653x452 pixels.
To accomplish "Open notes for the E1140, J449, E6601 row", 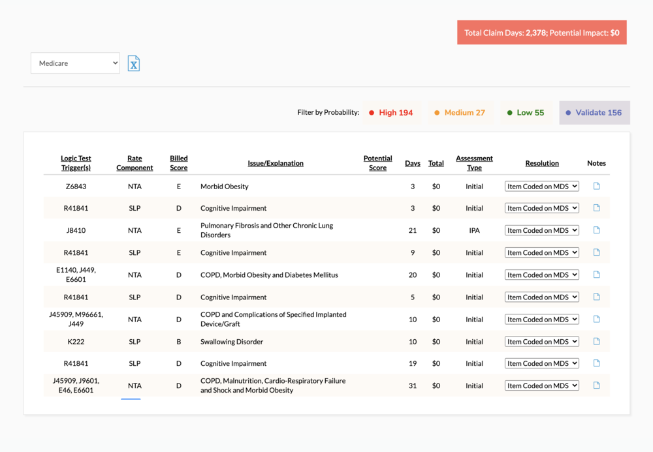I will 596,275.
